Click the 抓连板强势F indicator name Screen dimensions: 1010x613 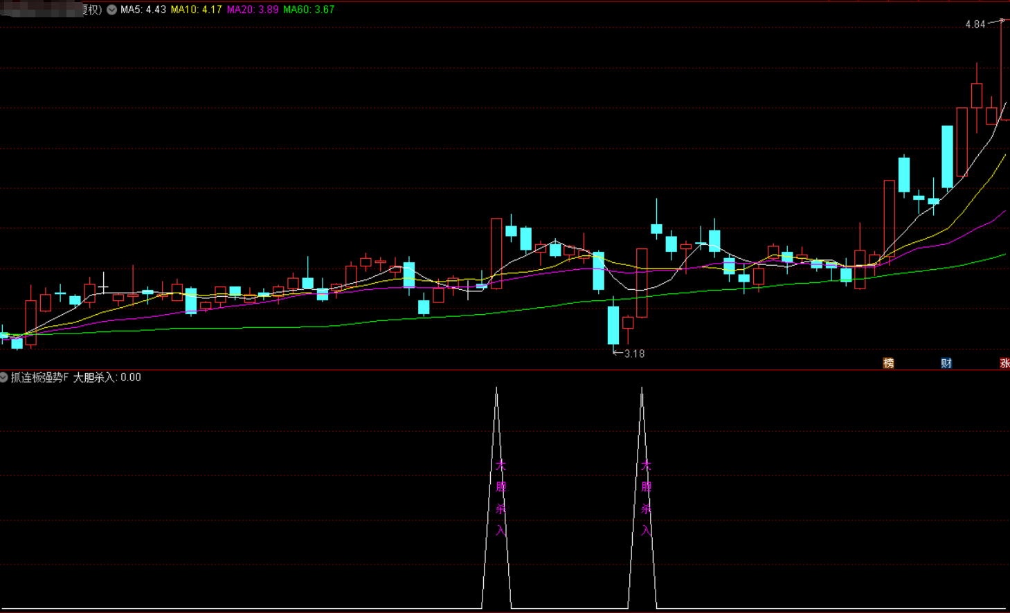tap(40, 377)
